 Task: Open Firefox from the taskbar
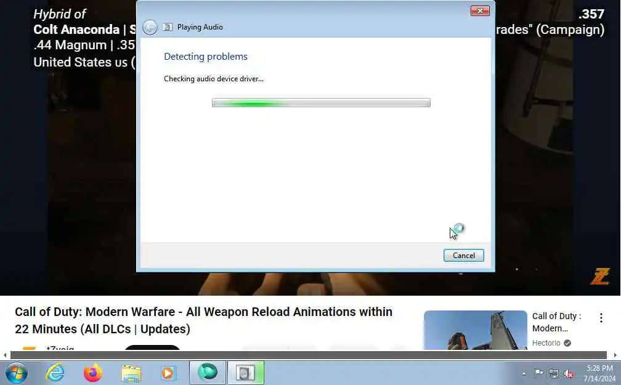[x=92, y=373]
